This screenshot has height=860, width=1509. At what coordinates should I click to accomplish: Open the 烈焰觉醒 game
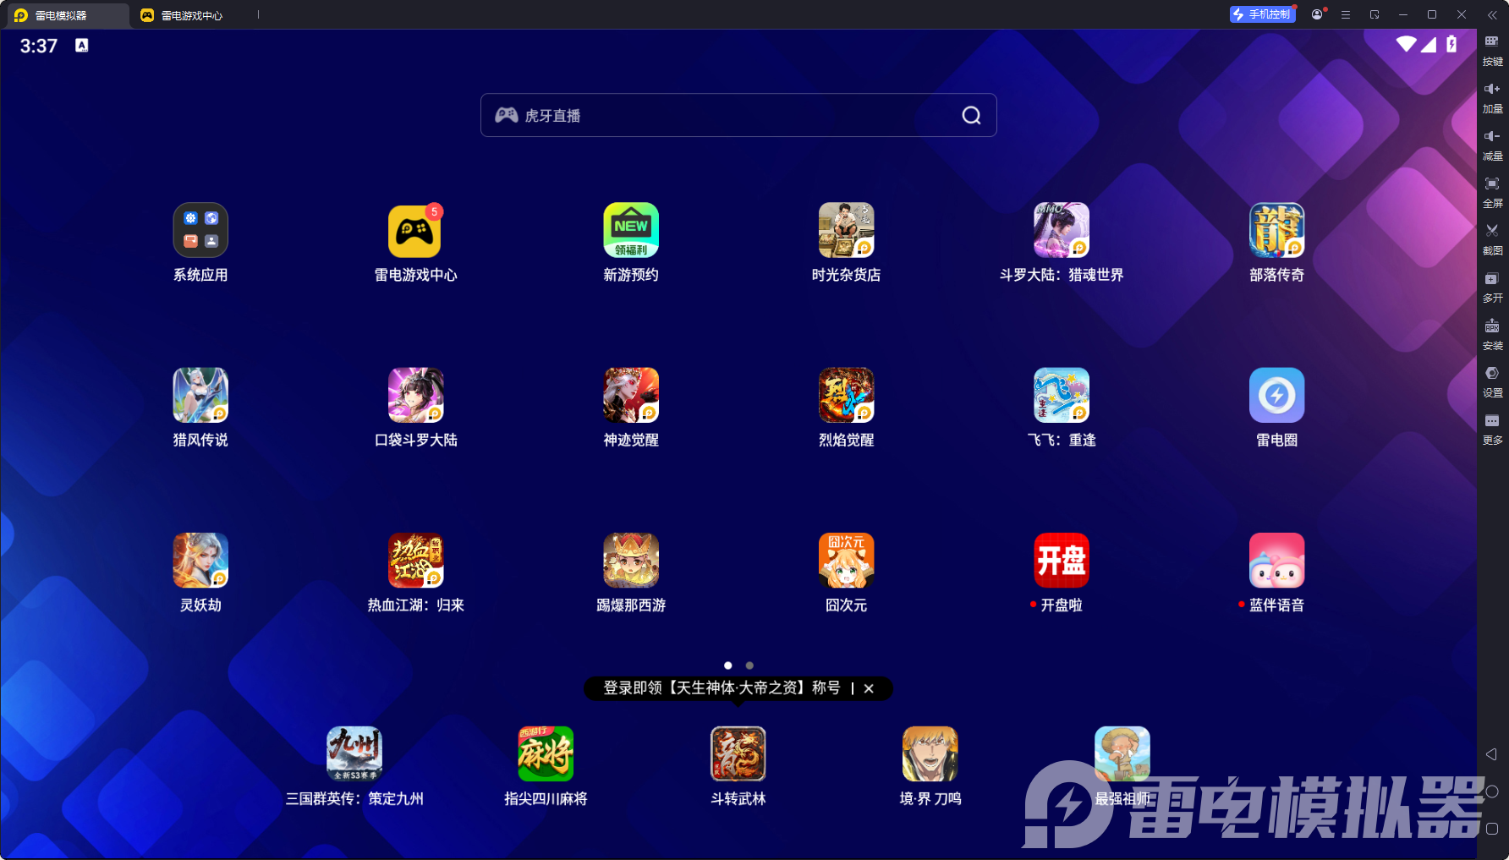coord(846,395)
